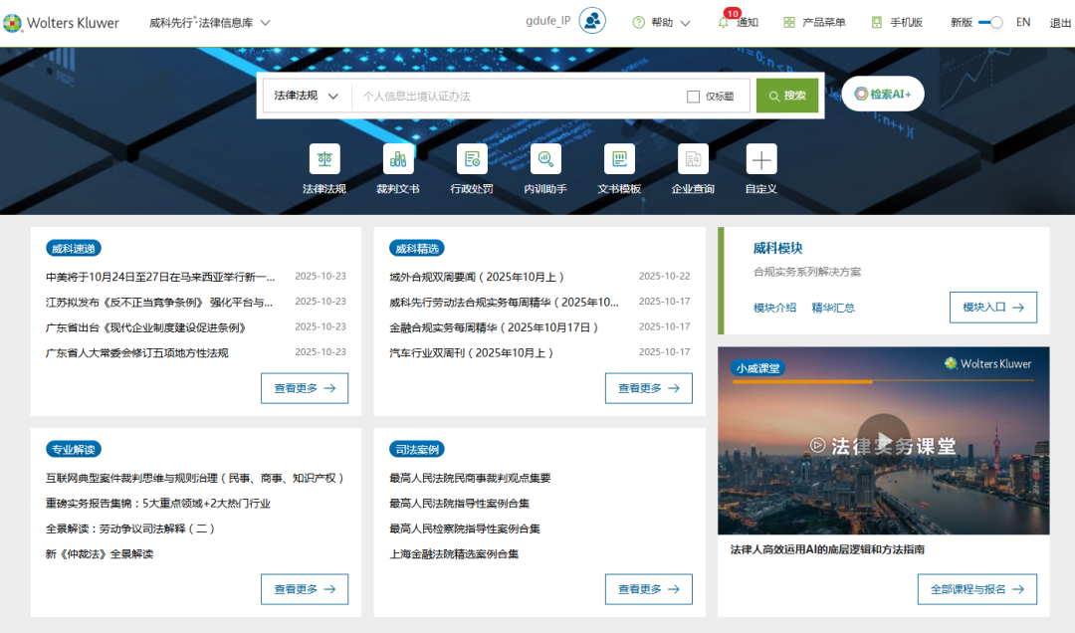This screenshot has height=633, width=1075.
Task: Open '广东省出台《现代企业制度建设促进条例》'
Action: coord(145,327)
